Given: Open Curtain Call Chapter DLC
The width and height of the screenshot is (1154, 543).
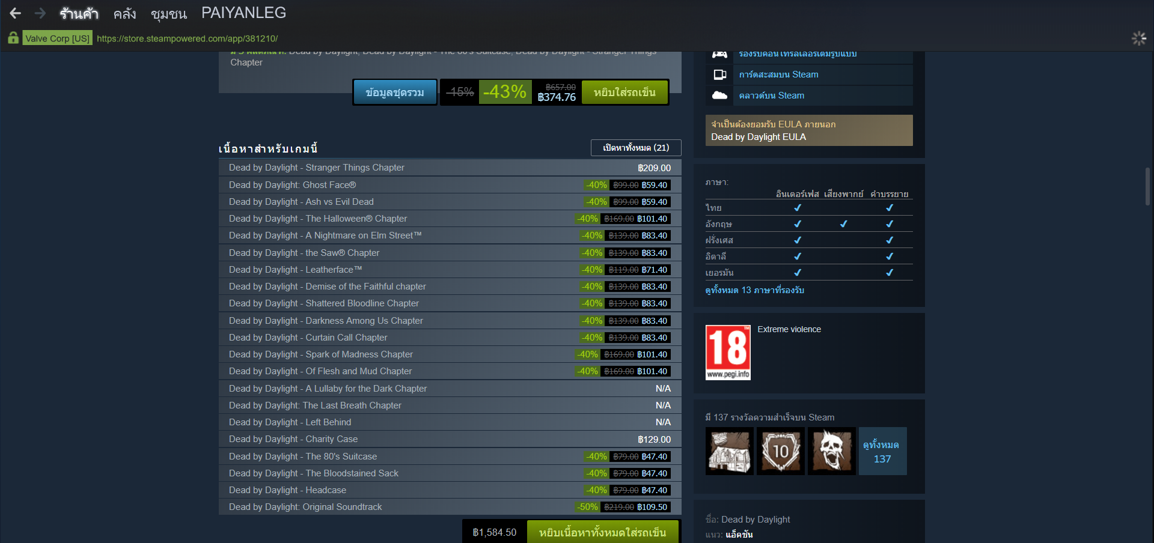Looking at the screenshot, I should point(450,338).
